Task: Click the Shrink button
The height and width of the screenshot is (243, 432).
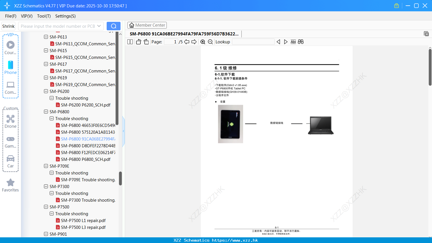Action: 9,26
